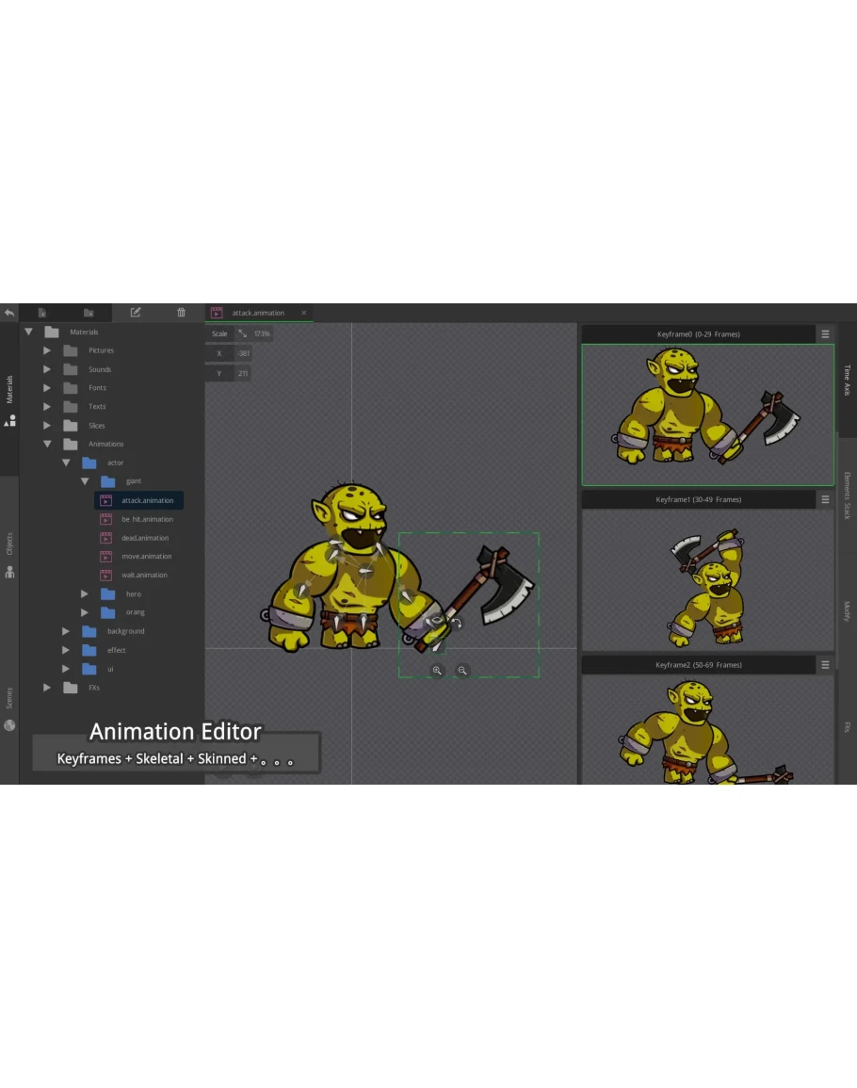Open the Keyframe0 hamburger menu
Screen dimensions: 857x1088
pyautogui.click(x=825, y=334)
